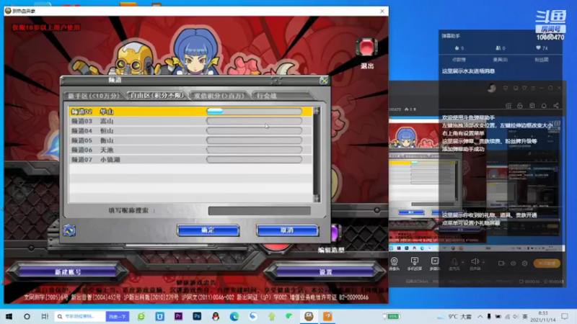Open the 点赞榜 tab in danmu helper

459,60
